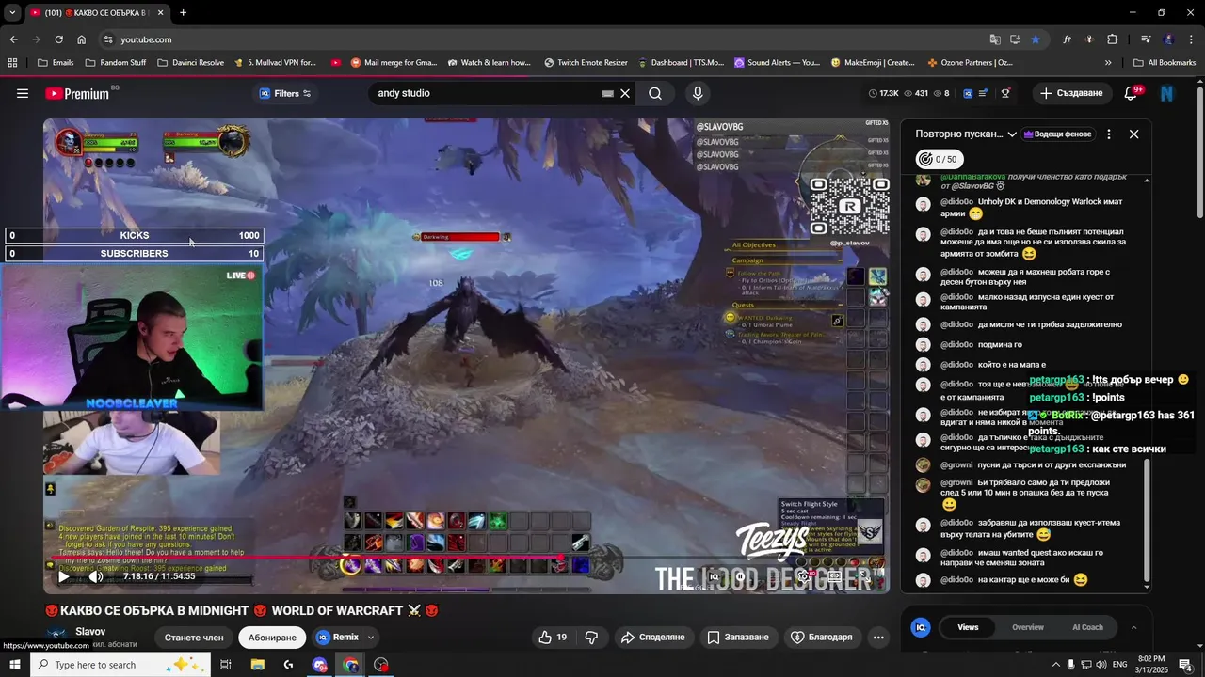Open the Windows Start menu
This screenshot has height=677, width=1205.
coord(14,665)
